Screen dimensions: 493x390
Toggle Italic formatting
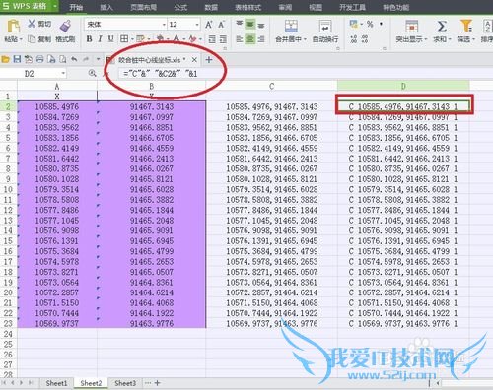[x=100, y=39]
